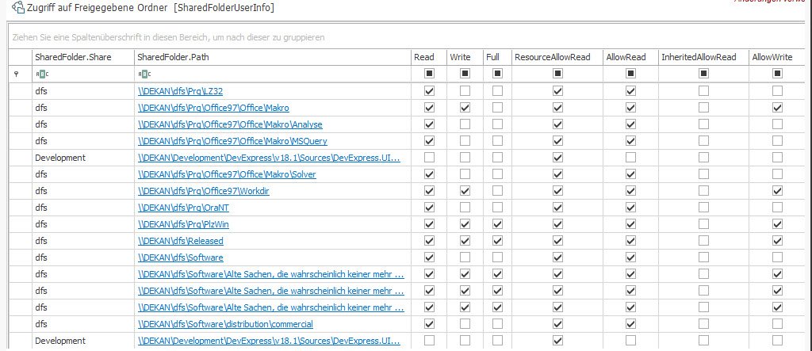Open filter condition icon for SharedFolder.Path column
This screenshot has height=351, width=812.
point(144,74)
